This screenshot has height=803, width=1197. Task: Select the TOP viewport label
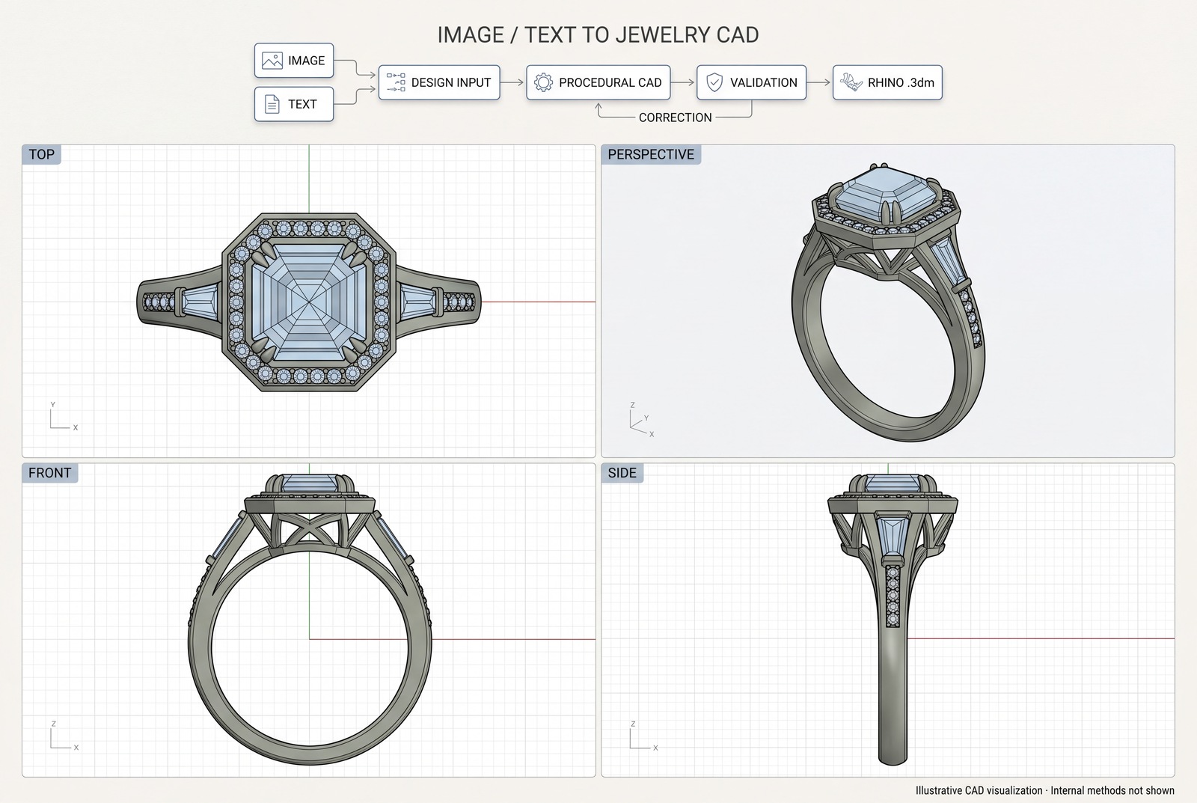[41, 154]
